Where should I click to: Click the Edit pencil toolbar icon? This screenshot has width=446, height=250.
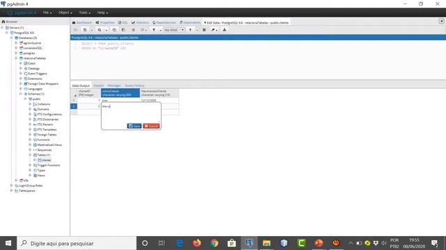143,30
